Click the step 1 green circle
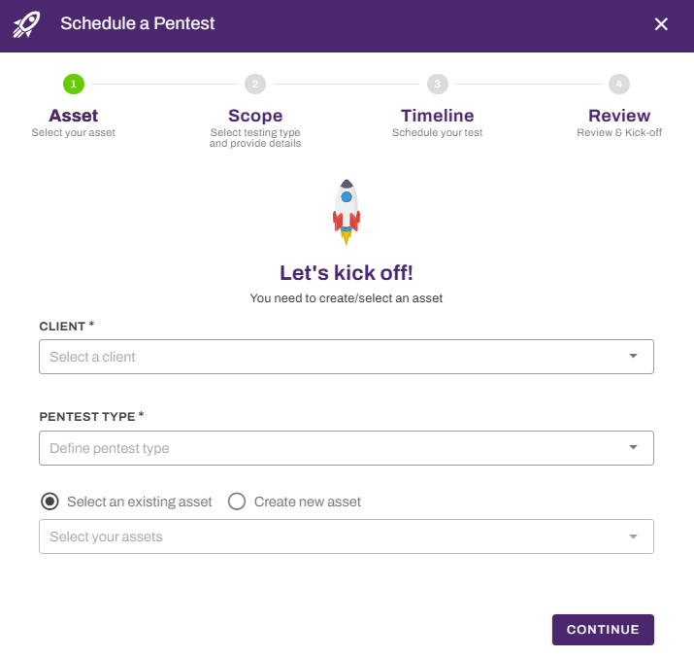 click(x=73, y=84)
